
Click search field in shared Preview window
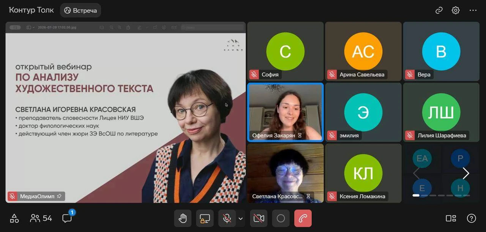pyautogui.click(x=212, y=27)
